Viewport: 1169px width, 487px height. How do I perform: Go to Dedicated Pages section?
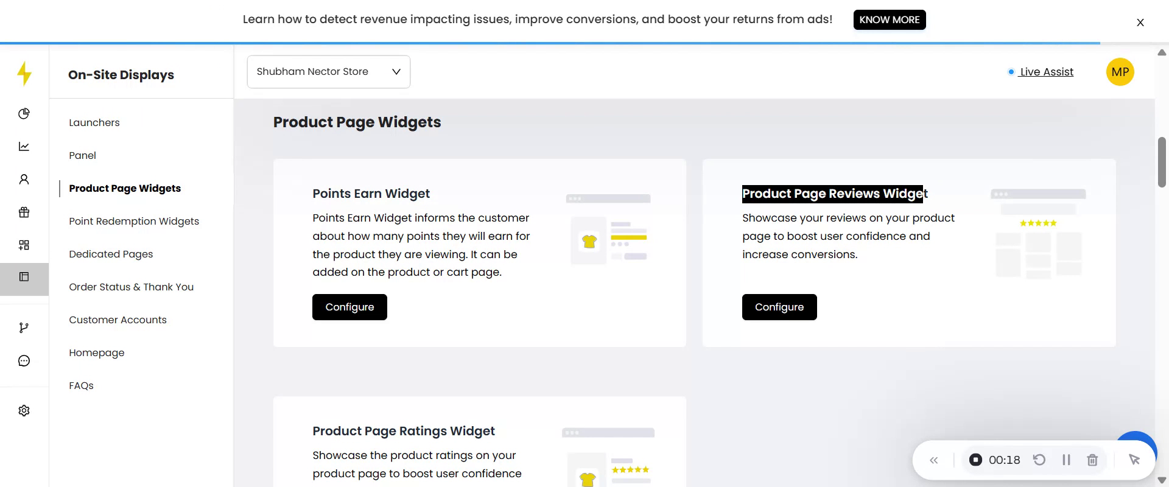(x=111, y=254)
